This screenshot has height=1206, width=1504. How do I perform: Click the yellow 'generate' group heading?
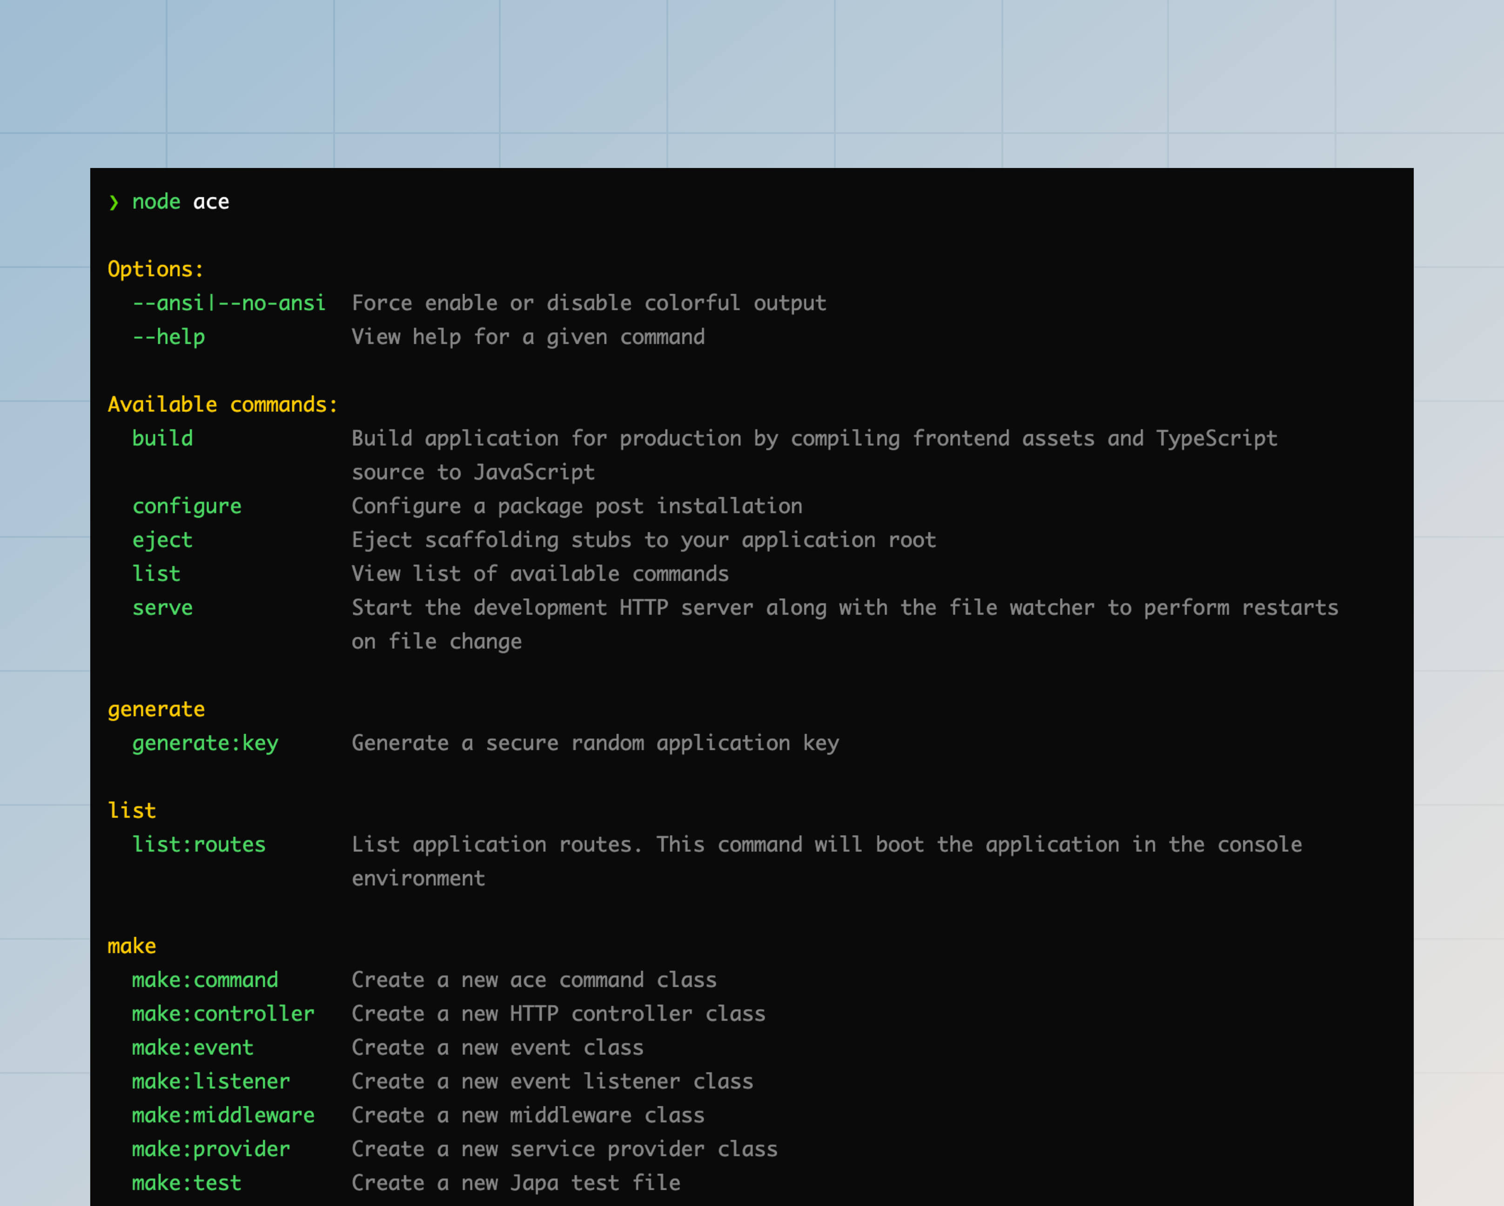tap(155, 710)
